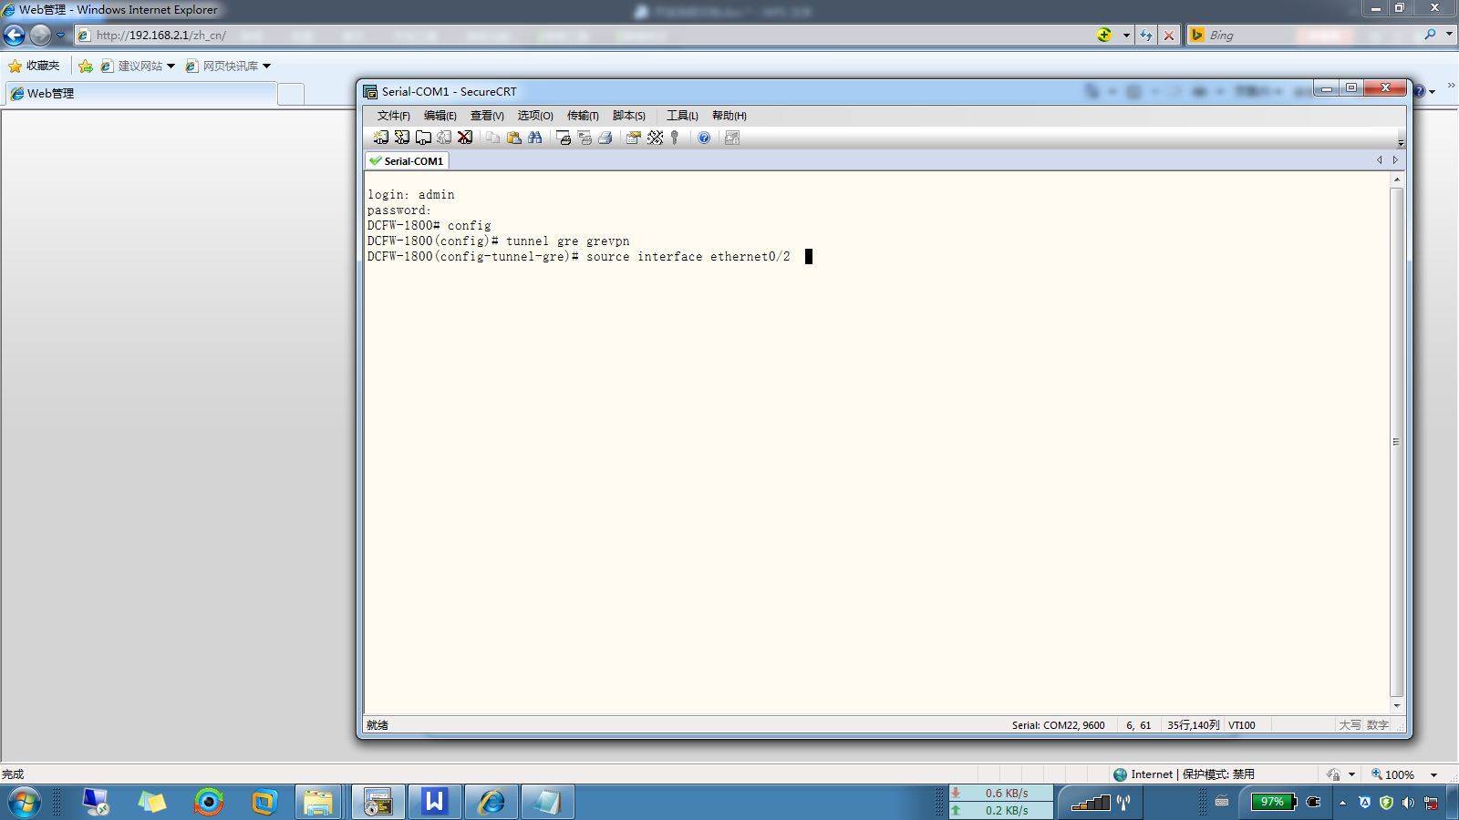The width and height of the screenshot is (1459, 820).
Task: Click the 收藏夹 favorites button
Action: tap(34, 66)
